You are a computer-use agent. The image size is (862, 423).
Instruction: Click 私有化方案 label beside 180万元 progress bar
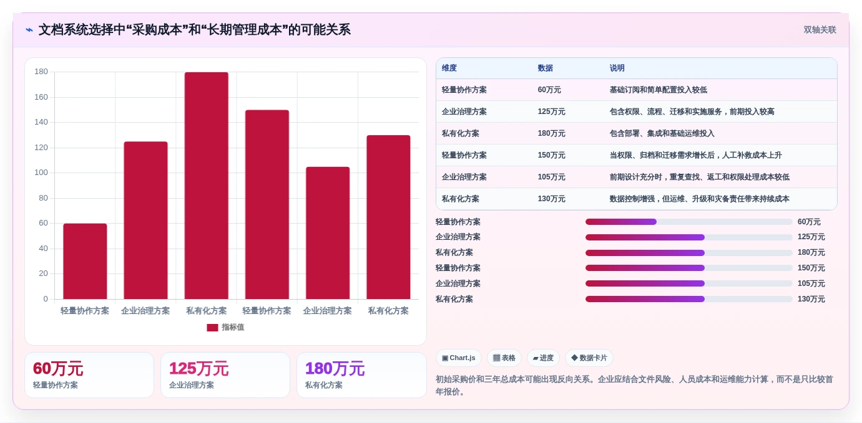454,253
